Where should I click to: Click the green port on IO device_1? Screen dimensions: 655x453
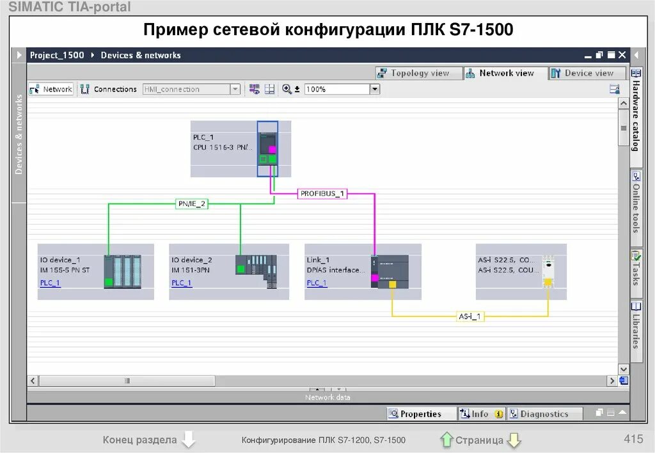[x=109, y=282]
